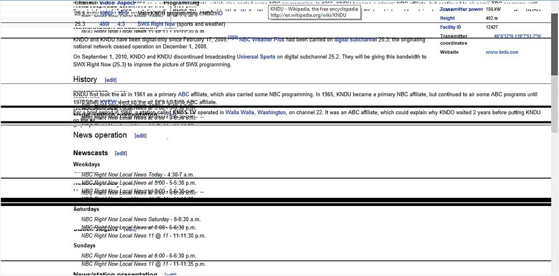Follow the Facility ID infobox link
The height and width of the screenshot is (276, 559).
click(450, 27)
